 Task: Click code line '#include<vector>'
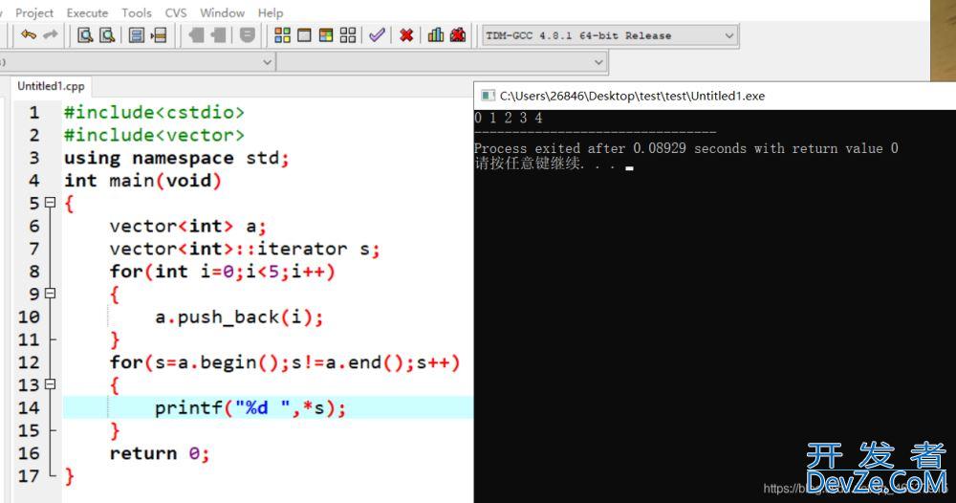[x=154, y=135]
